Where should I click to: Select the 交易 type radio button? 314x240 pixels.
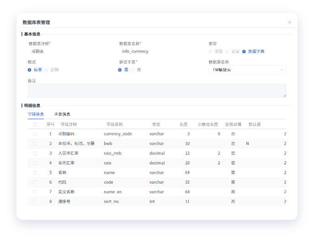(211, 51)
